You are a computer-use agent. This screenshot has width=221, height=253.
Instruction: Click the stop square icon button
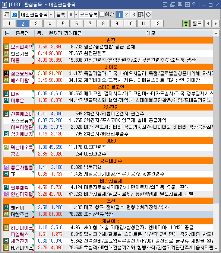click(x=71, y=15)
